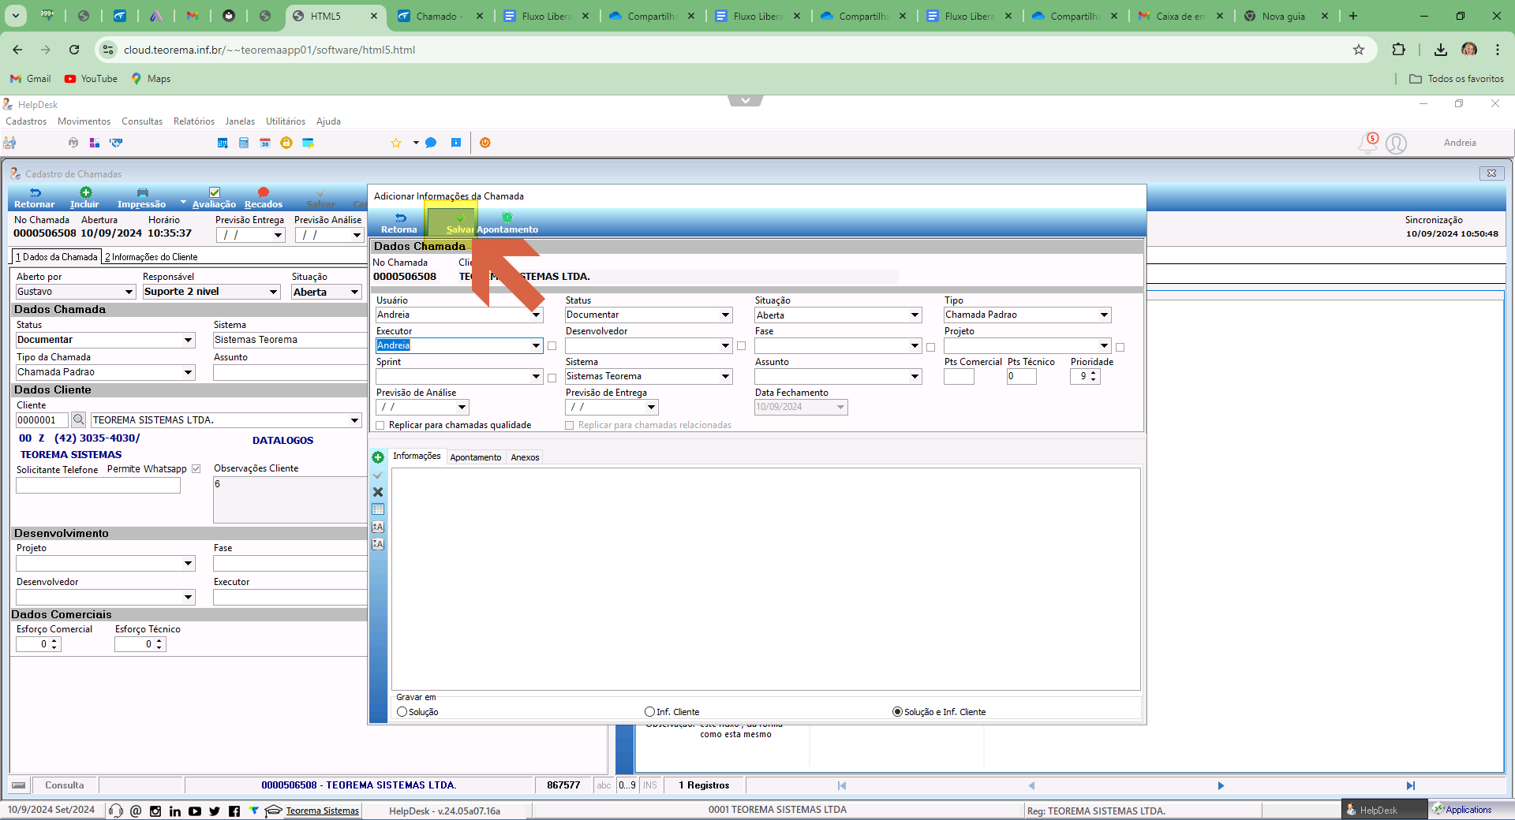1515x820 pixels.
Task: Toggle Permite Whatsapp checkbox
Action: (x=196, y=468)
